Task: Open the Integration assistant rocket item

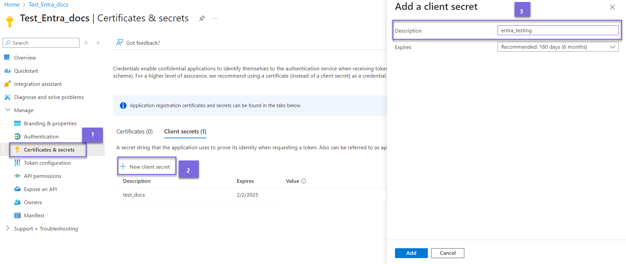Action: pos(37,84)
